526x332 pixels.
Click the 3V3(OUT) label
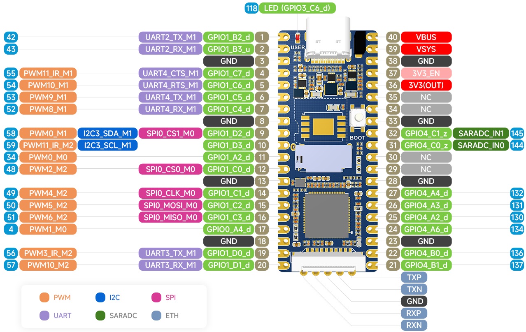click(x=426, y=85)
